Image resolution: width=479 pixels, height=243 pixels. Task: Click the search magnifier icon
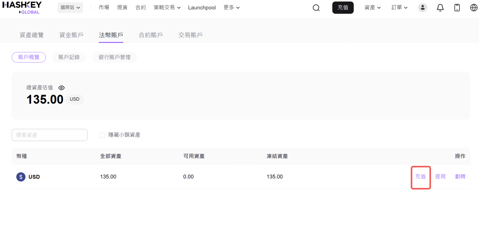[316, 8]
